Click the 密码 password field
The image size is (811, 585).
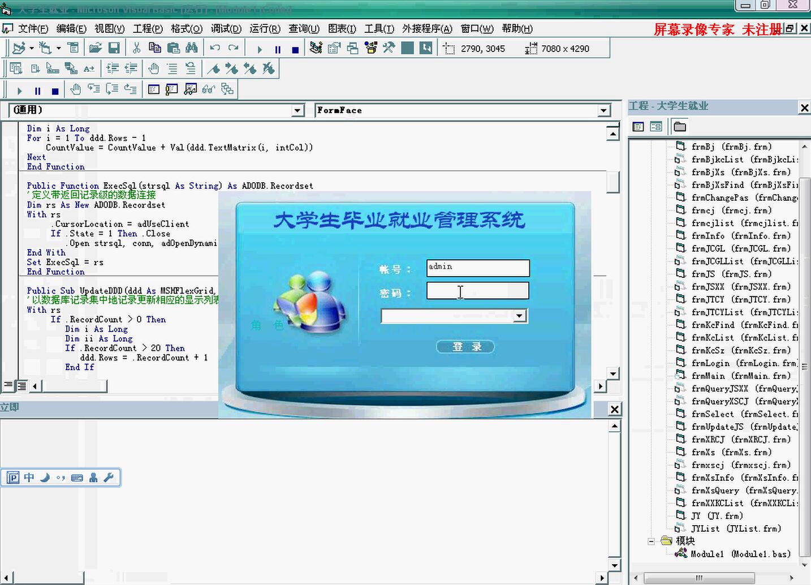(x=478, y=291)
